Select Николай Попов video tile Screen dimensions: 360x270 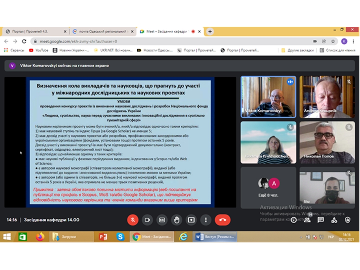pyautogui.click(x=327, y=142)
